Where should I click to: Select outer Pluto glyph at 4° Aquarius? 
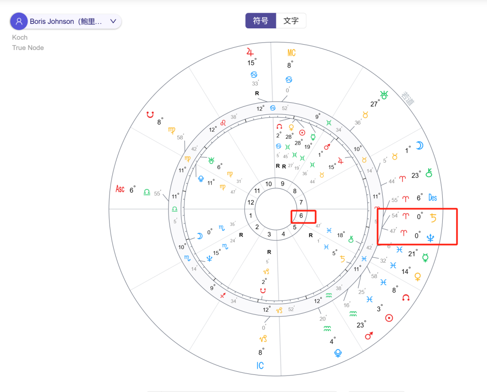[338, 353]
